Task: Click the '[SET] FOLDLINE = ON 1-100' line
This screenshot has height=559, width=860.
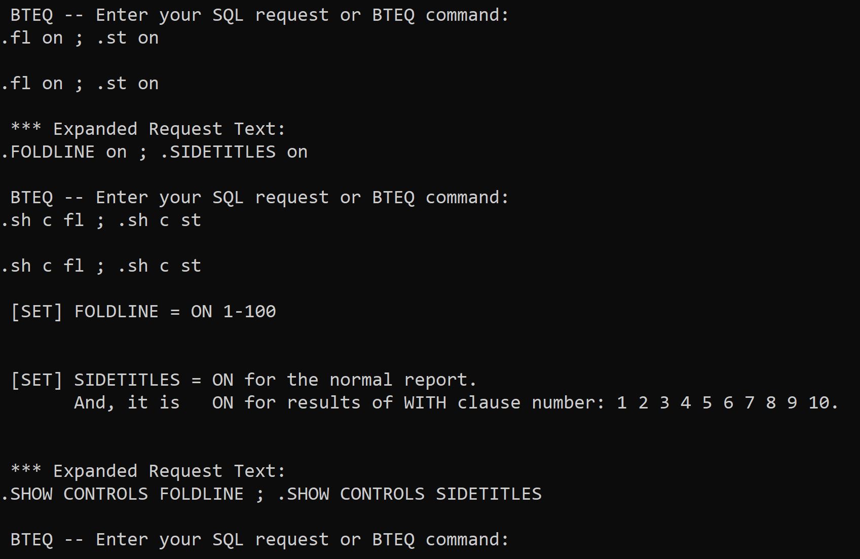Action: click(x=143, y=312)
